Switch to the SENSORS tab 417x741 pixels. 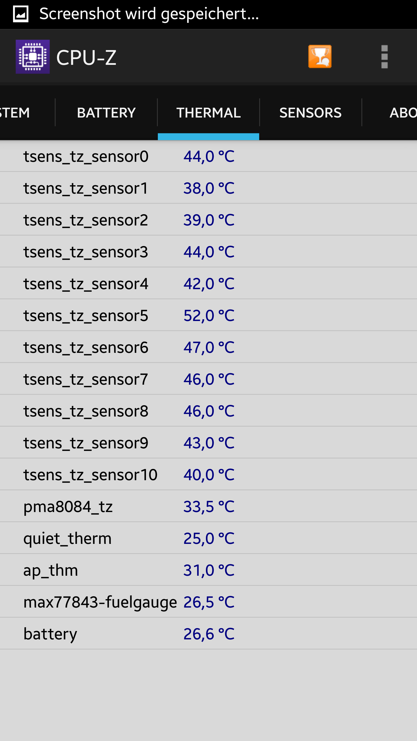310,113
